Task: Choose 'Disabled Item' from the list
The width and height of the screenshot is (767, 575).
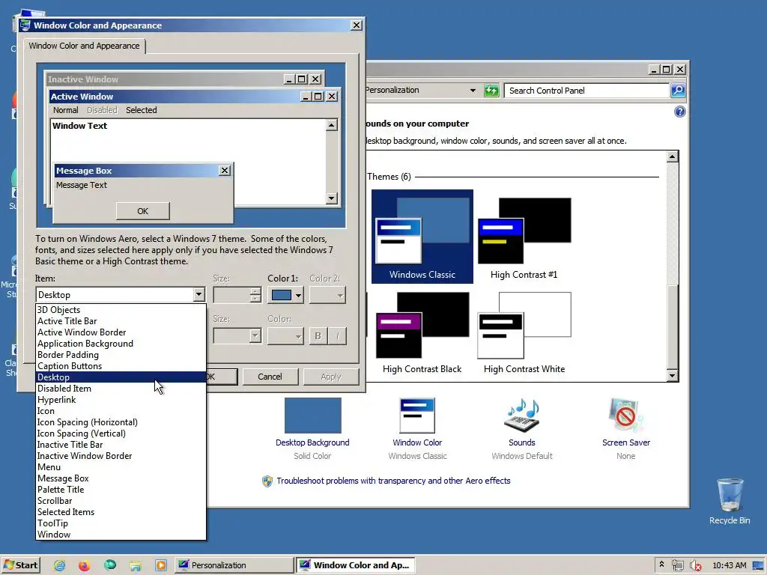Action: coord(121,389)
